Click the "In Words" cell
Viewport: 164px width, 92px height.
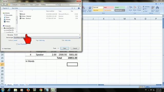[x=30, y=61]
